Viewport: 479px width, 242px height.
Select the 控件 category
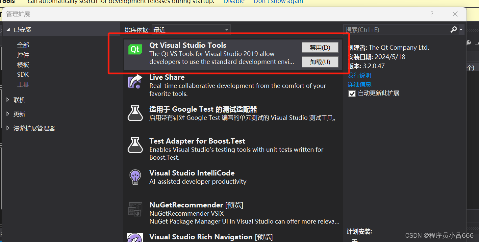23,55
